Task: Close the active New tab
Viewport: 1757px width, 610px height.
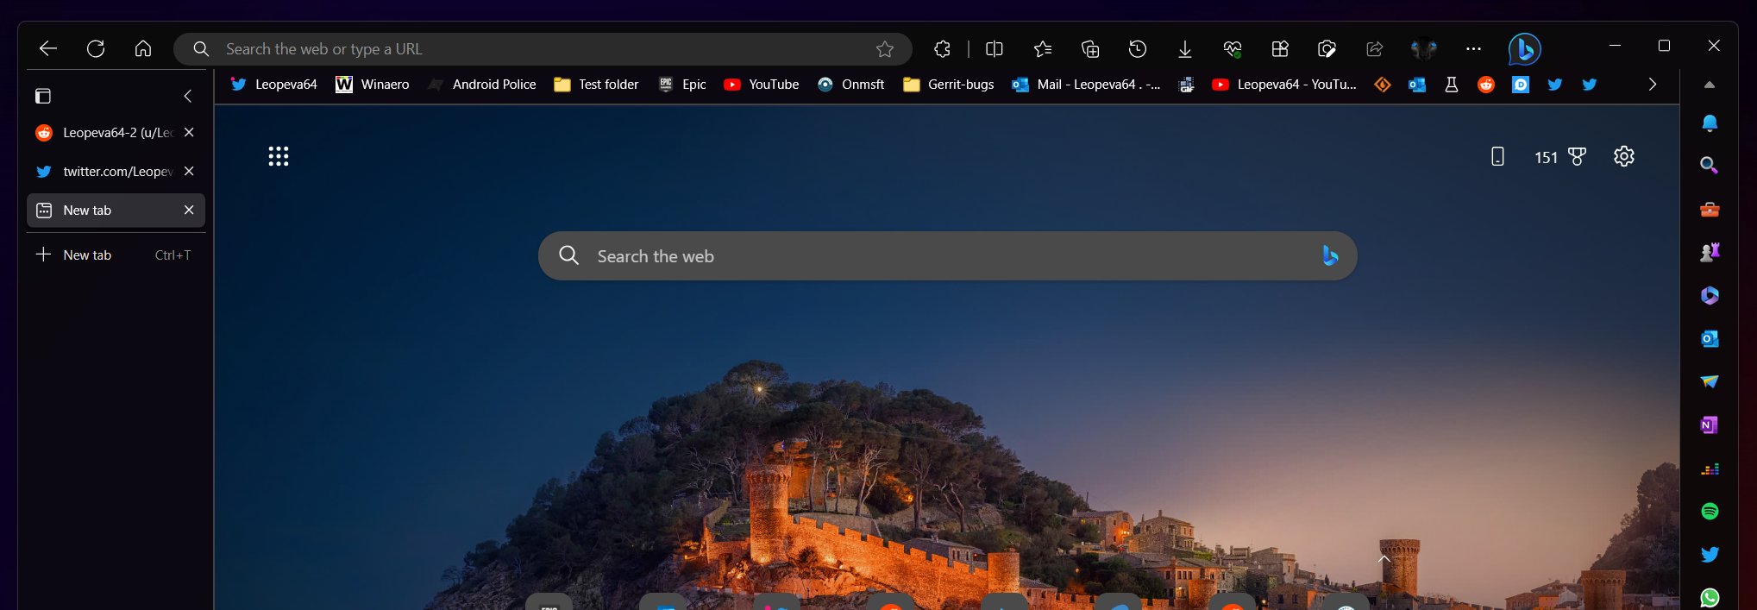Action: (189, 210)
